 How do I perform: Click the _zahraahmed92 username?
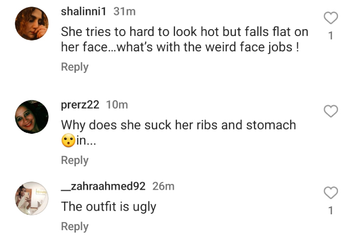pos(104,186)
